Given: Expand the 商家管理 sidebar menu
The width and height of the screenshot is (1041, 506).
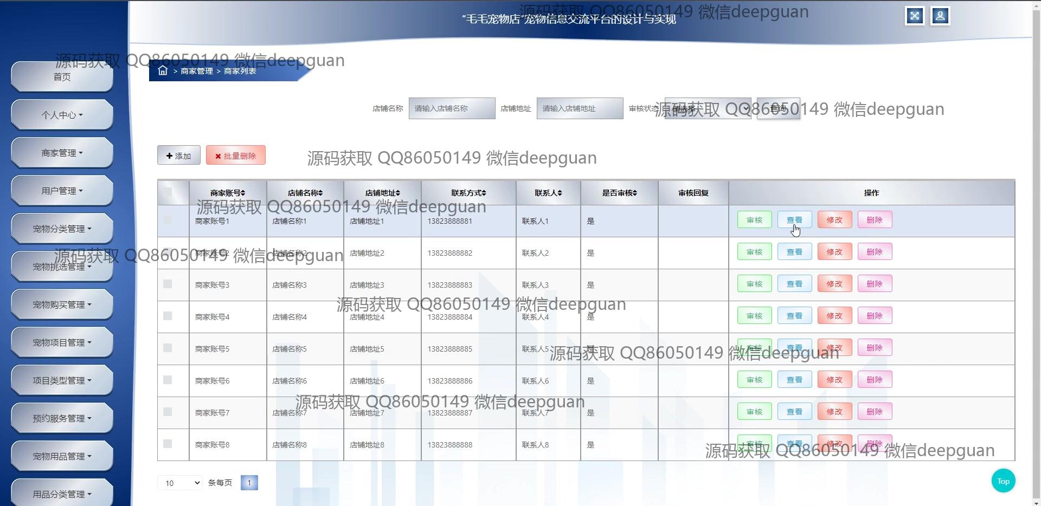Looking at the screenshot, I should click(x=62, y=153).
